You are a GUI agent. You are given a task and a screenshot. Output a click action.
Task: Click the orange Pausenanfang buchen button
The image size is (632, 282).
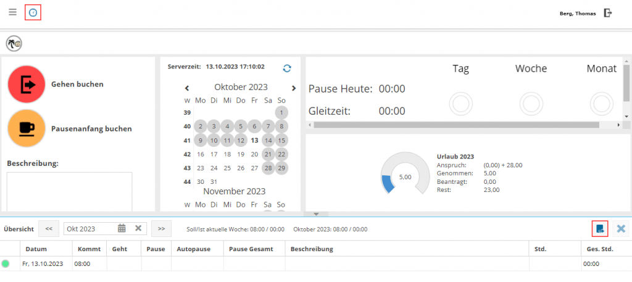27,128
